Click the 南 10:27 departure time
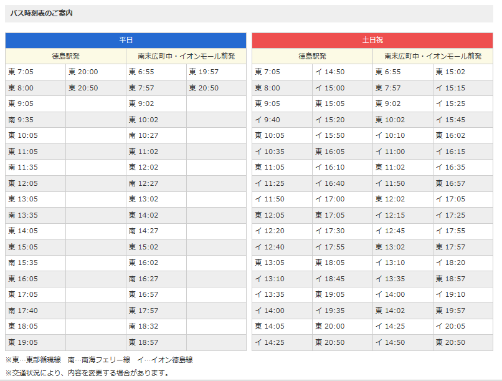 click(144, 135)
